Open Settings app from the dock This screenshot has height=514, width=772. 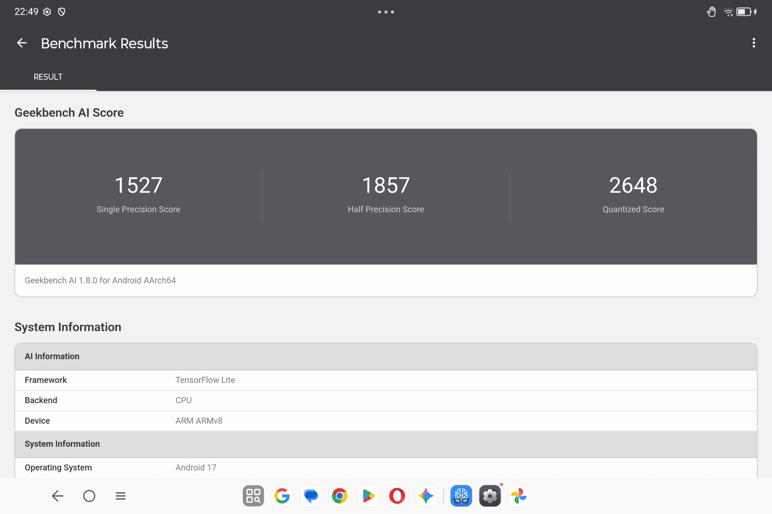(x=490, y=496)
